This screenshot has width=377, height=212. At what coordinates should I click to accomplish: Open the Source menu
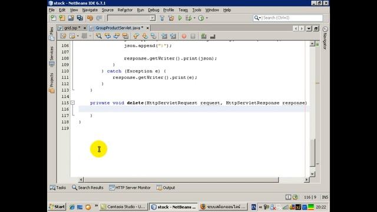[107, 10]
